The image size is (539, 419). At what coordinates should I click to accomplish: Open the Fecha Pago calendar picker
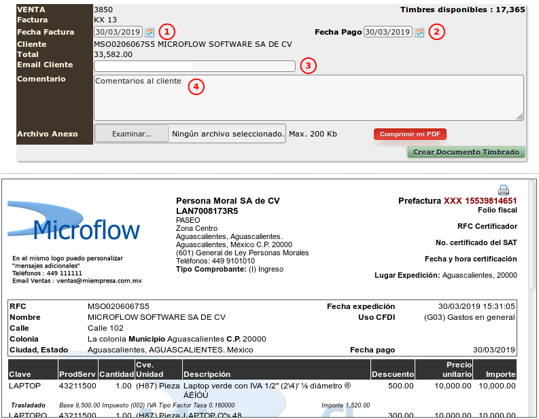coord(419,33)
